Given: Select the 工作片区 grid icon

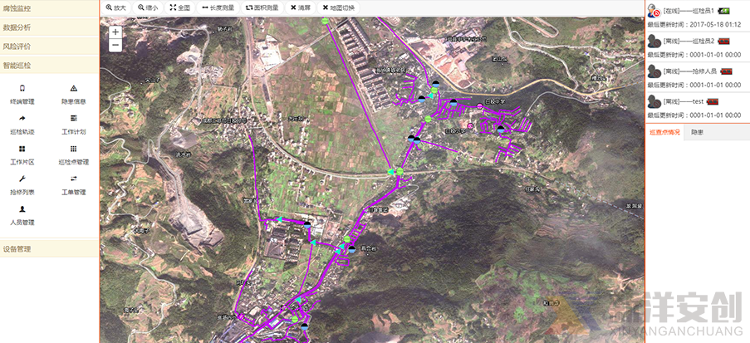Looking at the screenshot, I should 22,149.
